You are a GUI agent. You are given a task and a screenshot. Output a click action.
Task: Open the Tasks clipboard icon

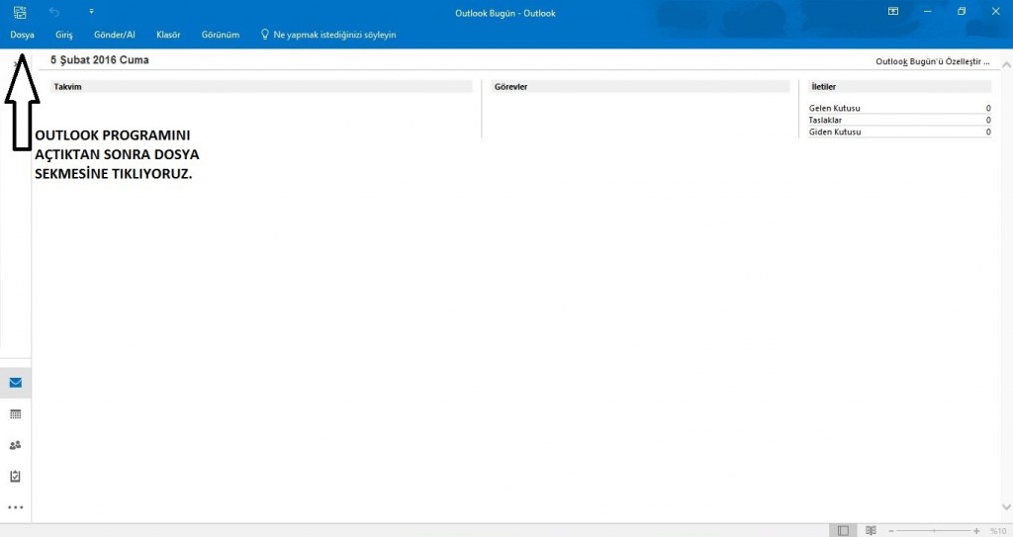coord(15,476)
